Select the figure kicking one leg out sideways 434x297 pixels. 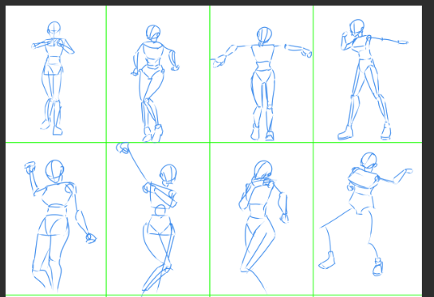366,214
